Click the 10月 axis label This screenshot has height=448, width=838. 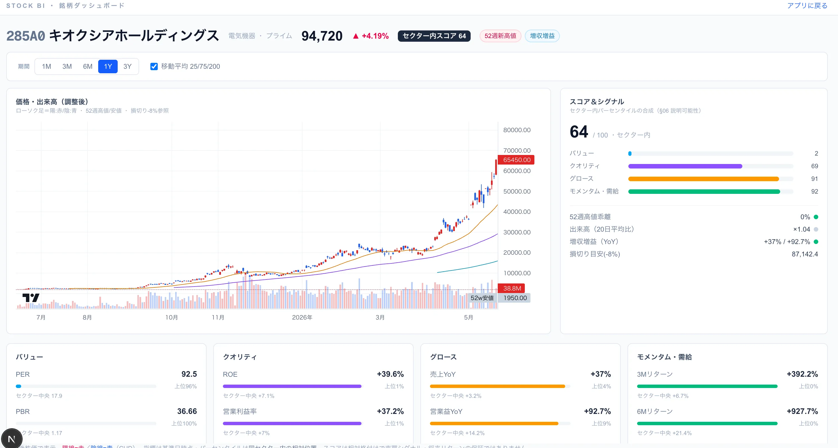pos(172,317)
